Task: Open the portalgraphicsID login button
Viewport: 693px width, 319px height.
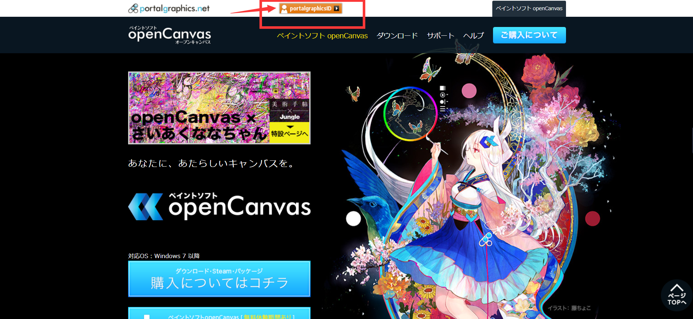Action: click(x=311, y=8)
